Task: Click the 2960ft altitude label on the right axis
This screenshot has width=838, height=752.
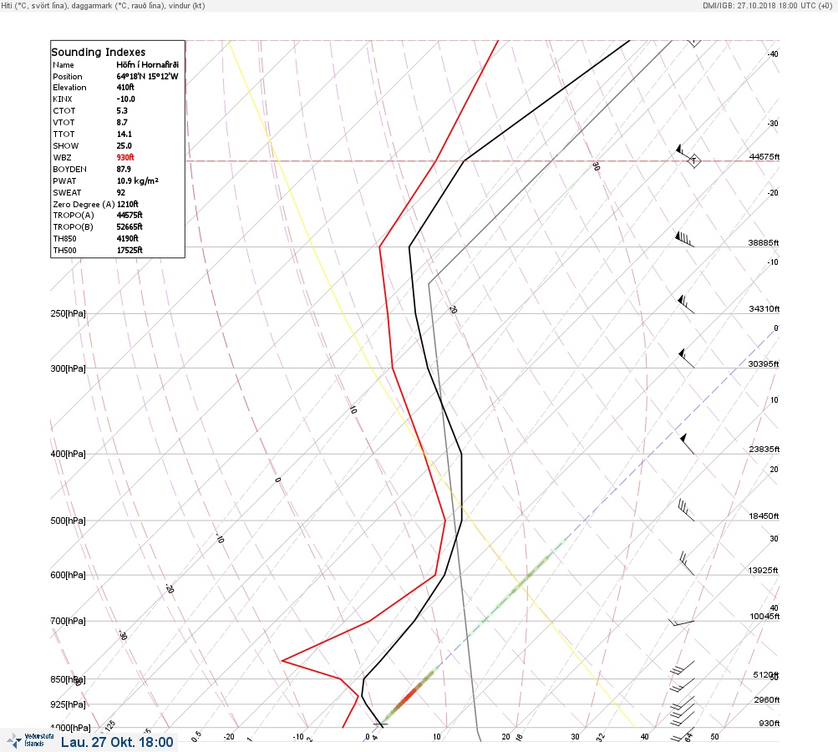Action: [x=766, y=699]
